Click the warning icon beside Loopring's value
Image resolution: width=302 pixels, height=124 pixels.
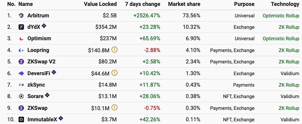[114, 50]
